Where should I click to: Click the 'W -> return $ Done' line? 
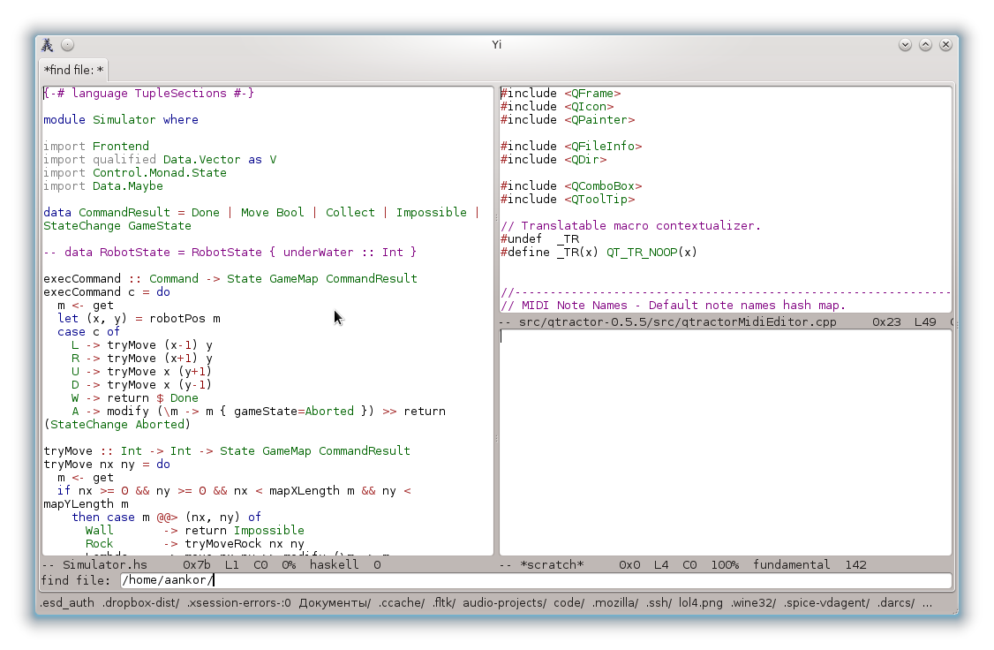(x=135, y=398)
